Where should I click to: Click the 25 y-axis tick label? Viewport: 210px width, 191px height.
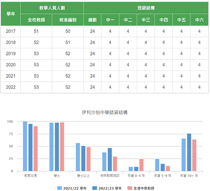(x=11, y=159)
